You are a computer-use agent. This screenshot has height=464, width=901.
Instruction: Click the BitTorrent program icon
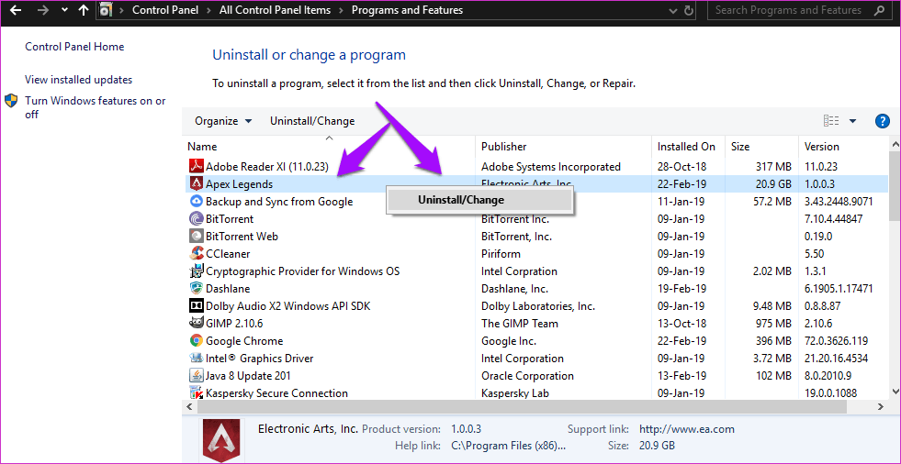(197, 218)
